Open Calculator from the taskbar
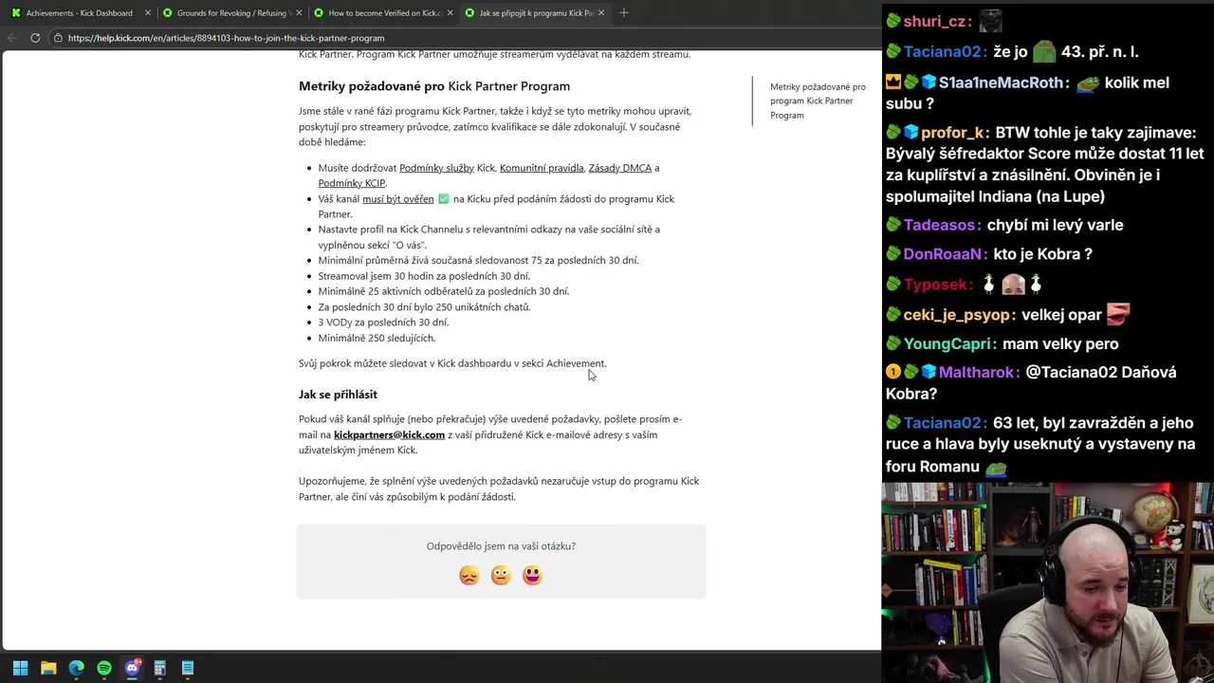This screenshot has width=1214, height=683. [160, 668]
